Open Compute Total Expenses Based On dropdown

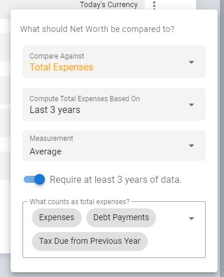click(114, 104)
